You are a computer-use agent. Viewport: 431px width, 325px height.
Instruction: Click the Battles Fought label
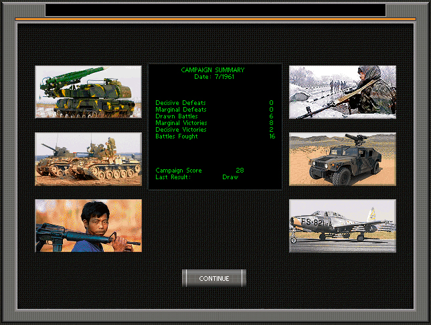coord(177,136)
